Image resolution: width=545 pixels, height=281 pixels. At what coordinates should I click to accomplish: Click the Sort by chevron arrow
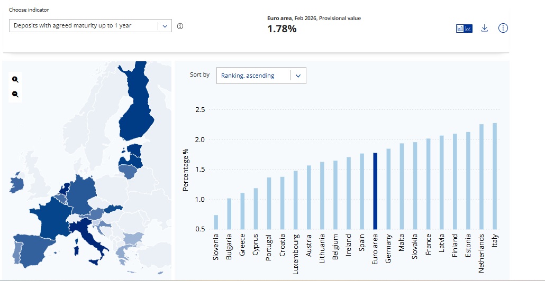[298, 76]
